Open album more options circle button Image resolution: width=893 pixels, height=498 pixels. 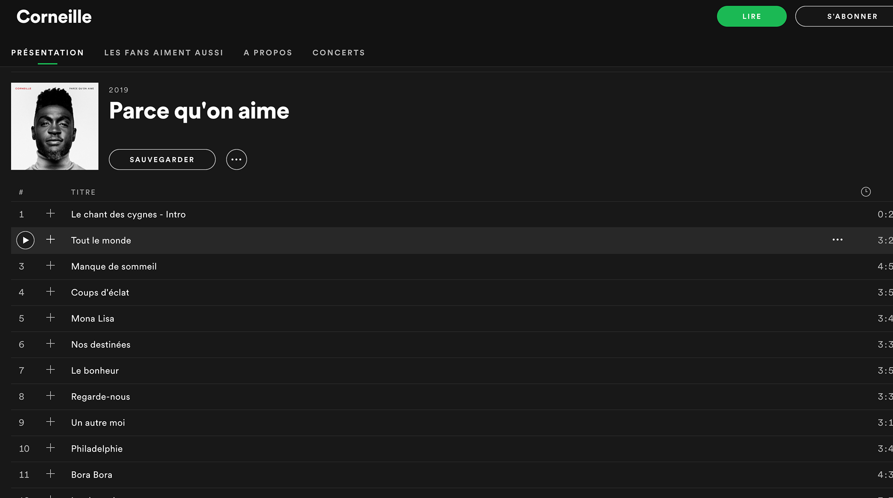pyautogui.click(x=236, y=159)
